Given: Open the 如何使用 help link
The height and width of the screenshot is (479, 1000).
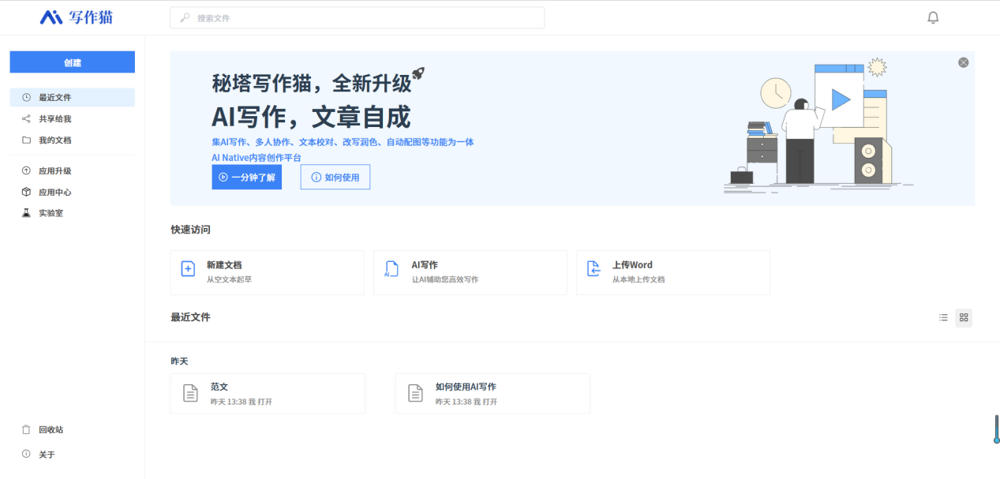Looking at the screenshot, I should point(335,177).
